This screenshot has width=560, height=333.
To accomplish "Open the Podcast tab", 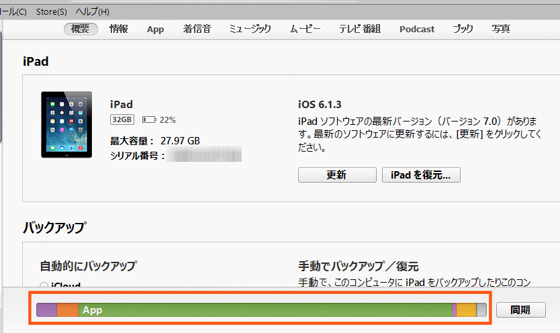I will tap(416, 29).
